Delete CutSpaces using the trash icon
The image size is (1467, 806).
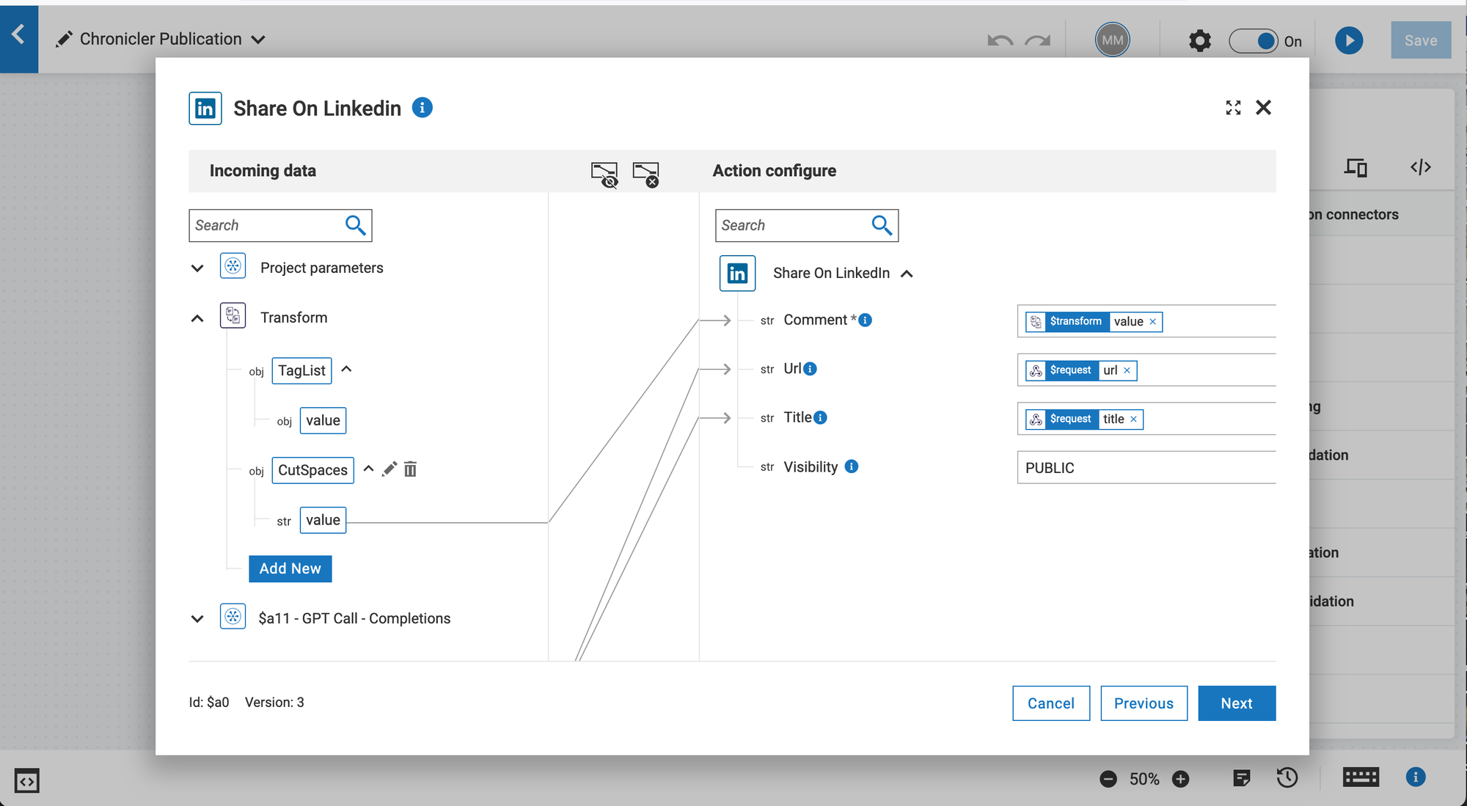[x=410, y=469]
